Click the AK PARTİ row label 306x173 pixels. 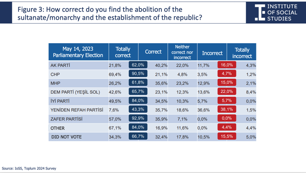(60, 65)
